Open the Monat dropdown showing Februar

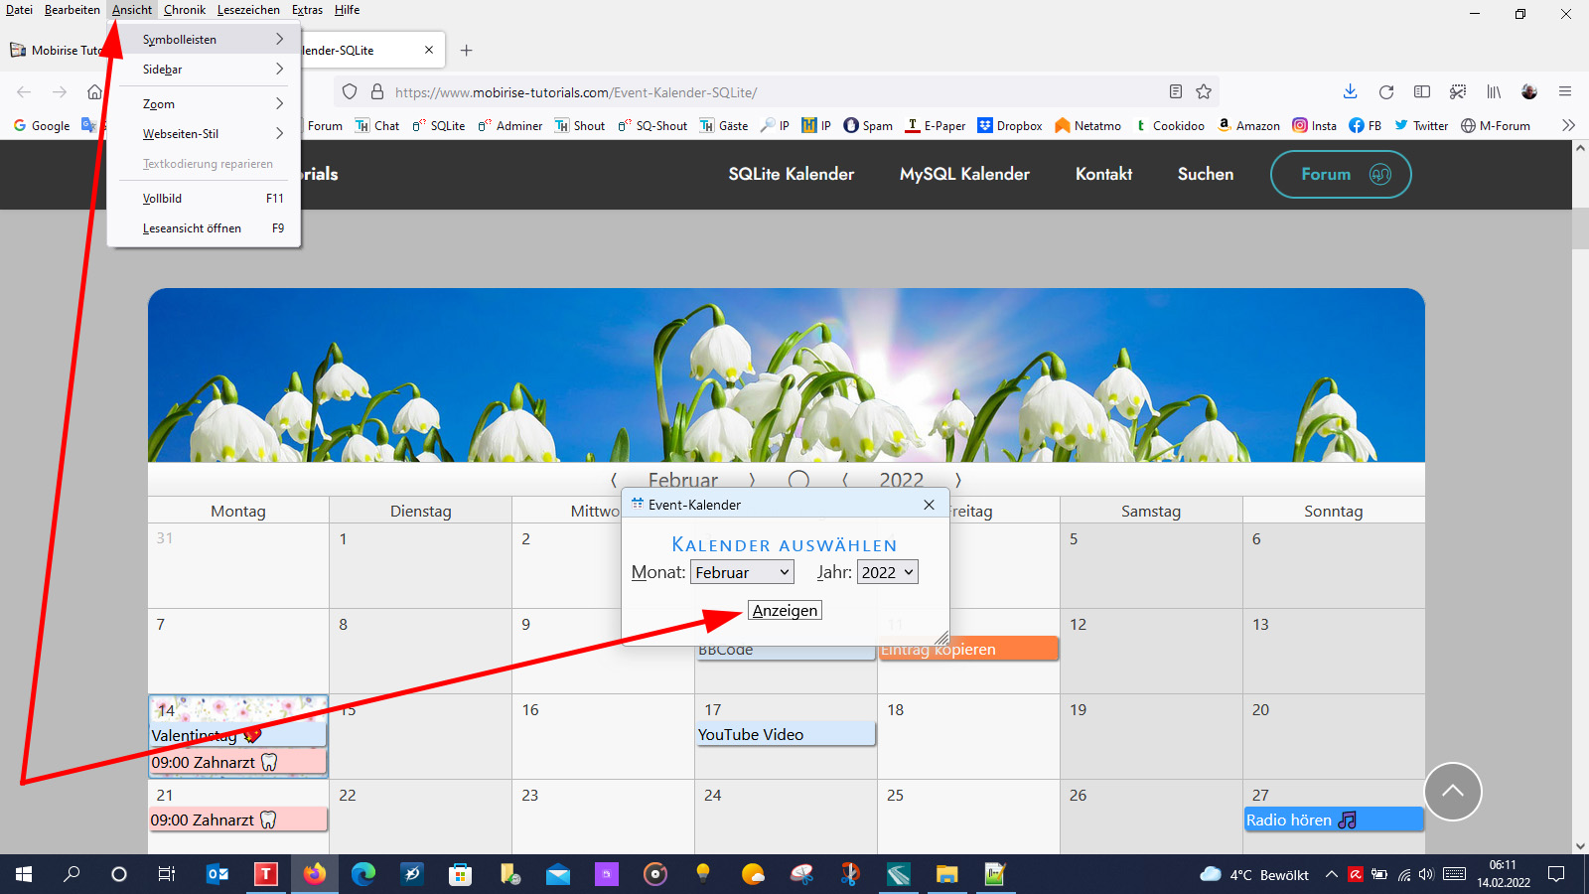(x=742, y=572)
